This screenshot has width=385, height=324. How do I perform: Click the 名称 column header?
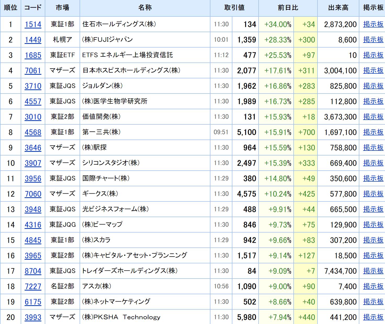(145, 8)
